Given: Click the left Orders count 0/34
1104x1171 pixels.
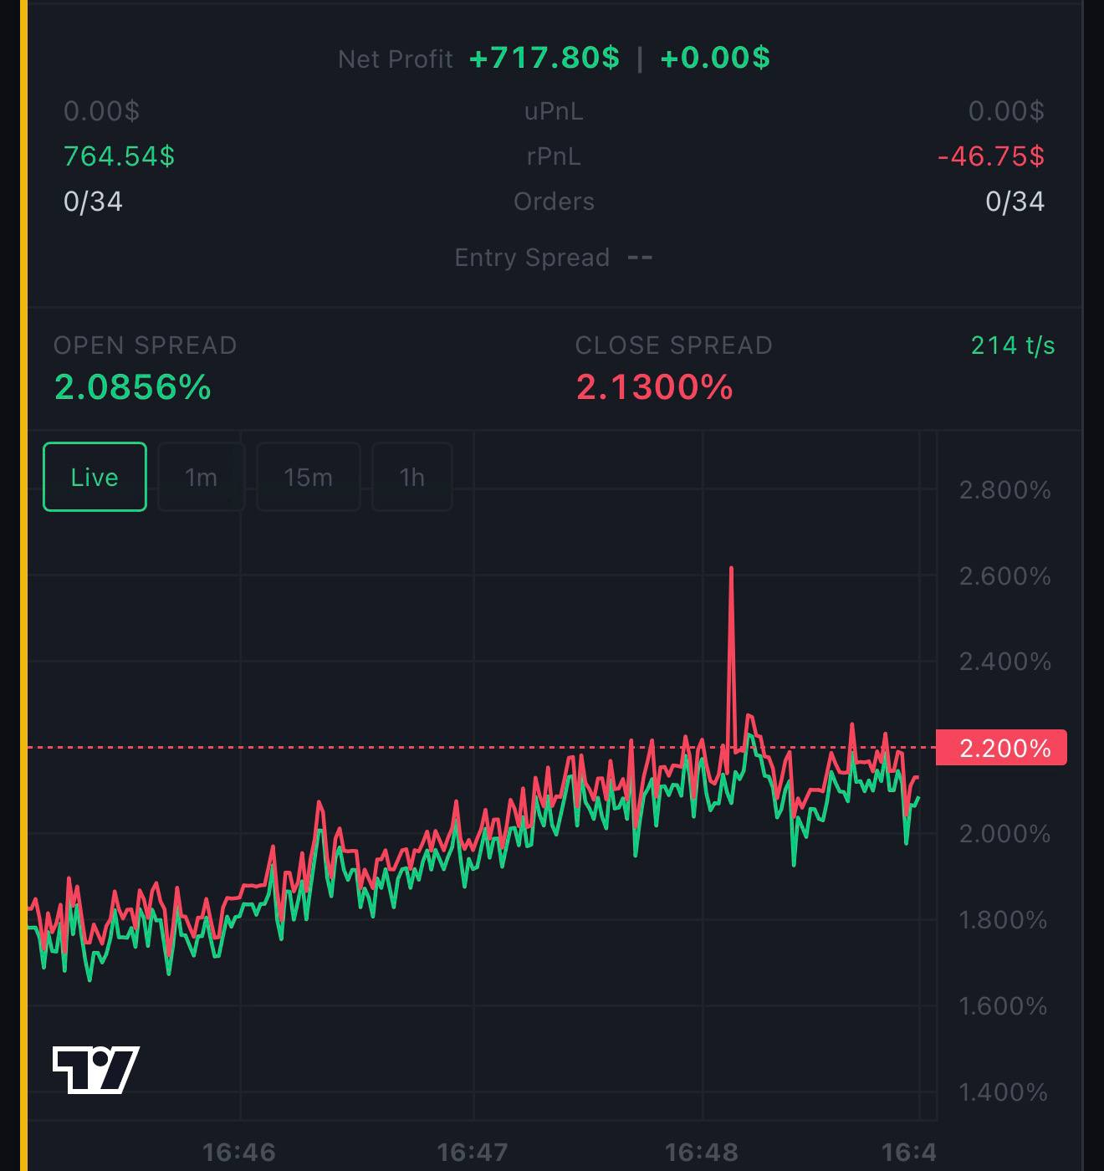Looking at the screenshot, I should pos(93,202).
